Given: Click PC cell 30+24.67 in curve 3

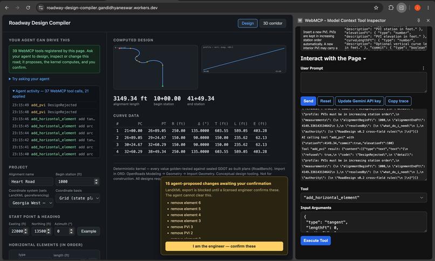Looking at the screenshot, I should (x=133, y=145).
